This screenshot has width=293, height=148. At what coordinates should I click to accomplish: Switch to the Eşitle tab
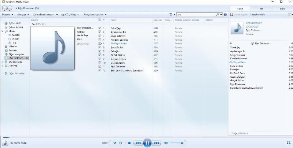click(283, 9)
